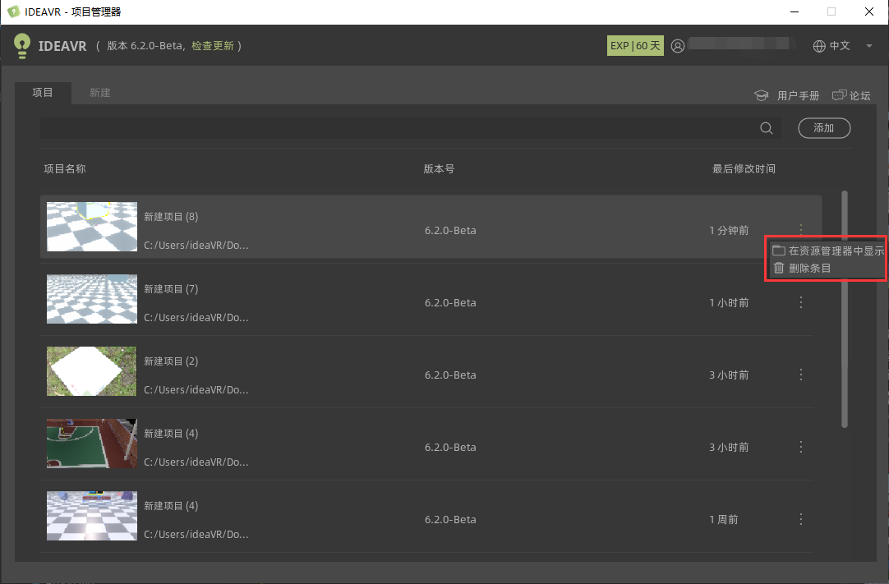Click the 1 分钟前 modified time
The image size is (889, 584).
pos(729,230)
